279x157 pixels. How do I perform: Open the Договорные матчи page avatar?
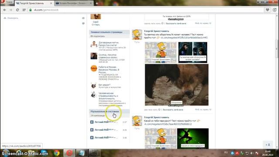click(x=94, y=44)
